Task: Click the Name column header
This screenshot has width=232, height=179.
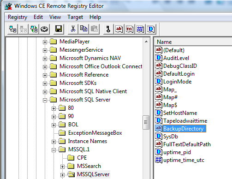Action: coord(193,42)
